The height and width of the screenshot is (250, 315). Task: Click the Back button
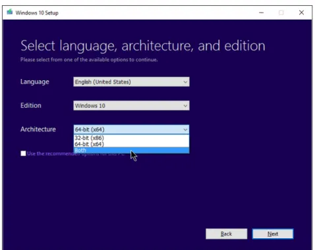[x=226, y=234]
